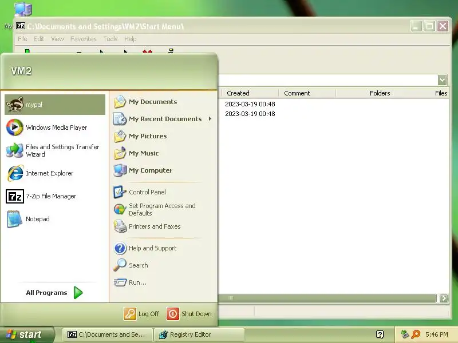Click the Log Off button

pos(141,314)
